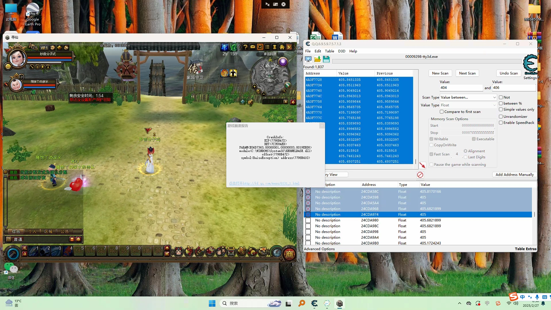Click the Cheat Engine taskbar icon
The image size is (551, 310).
click(314, 303)
